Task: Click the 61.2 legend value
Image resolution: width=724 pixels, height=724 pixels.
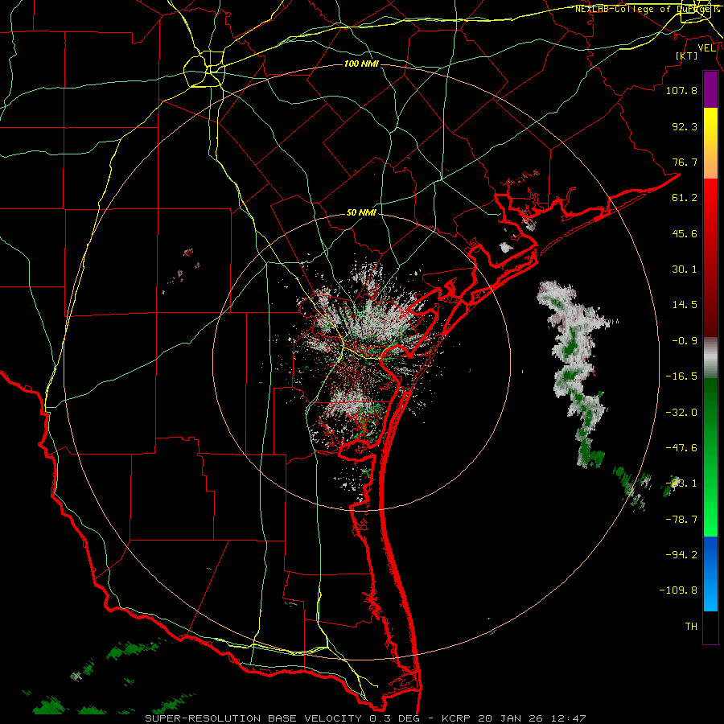Action: pyautogui.click(x=685, y=198)
